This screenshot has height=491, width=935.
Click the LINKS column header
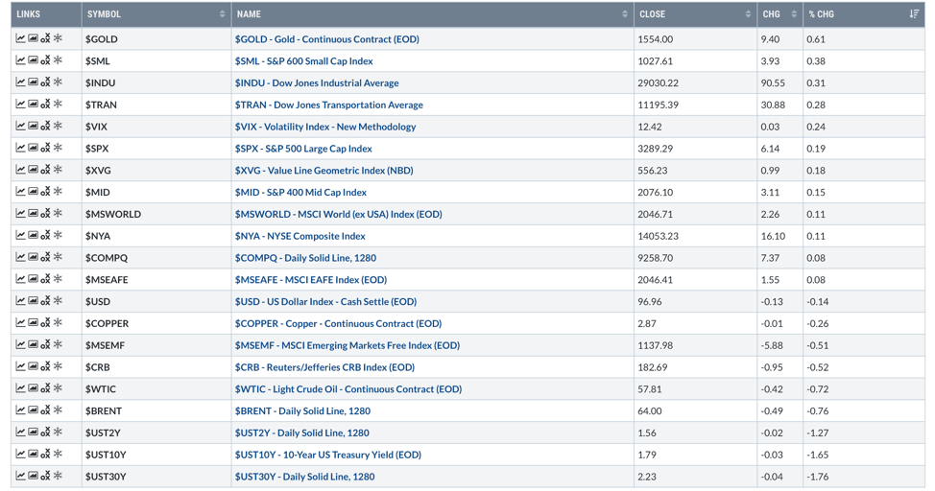pyautogui.click(x=29, y=14)
